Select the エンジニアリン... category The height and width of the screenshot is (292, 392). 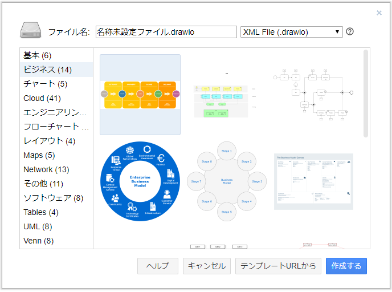(x=56, y=112)
